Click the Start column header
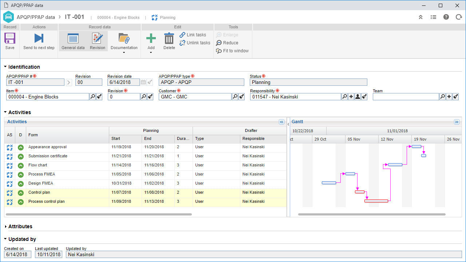Viewport: 466px width, 262px height. [126, 139]
